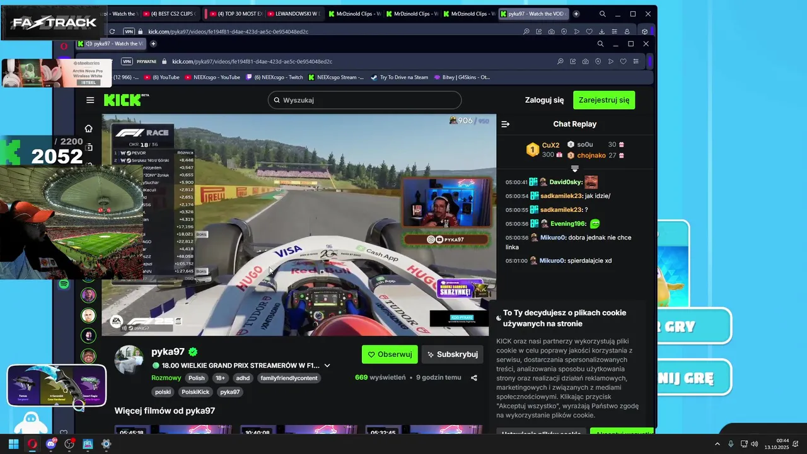Image resolution: width=807 pixels, height=454 pixels.
Task: Expand the stream title chevron
Action: [327, 365]
